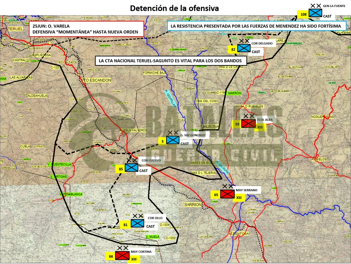The image size is (351, 264).
Task: Click the 'TCOL ALBA' label
Action: 265,120
